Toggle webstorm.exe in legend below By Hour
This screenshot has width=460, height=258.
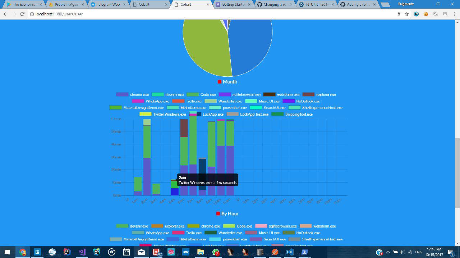point(318,226)
